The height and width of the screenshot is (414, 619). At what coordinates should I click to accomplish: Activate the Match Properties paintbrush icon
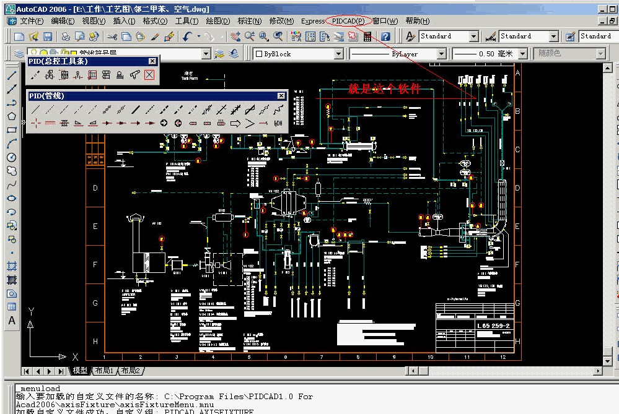pos(155,37)
